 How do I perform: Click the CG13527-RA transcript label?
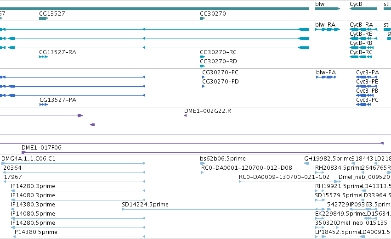point(57,52)
